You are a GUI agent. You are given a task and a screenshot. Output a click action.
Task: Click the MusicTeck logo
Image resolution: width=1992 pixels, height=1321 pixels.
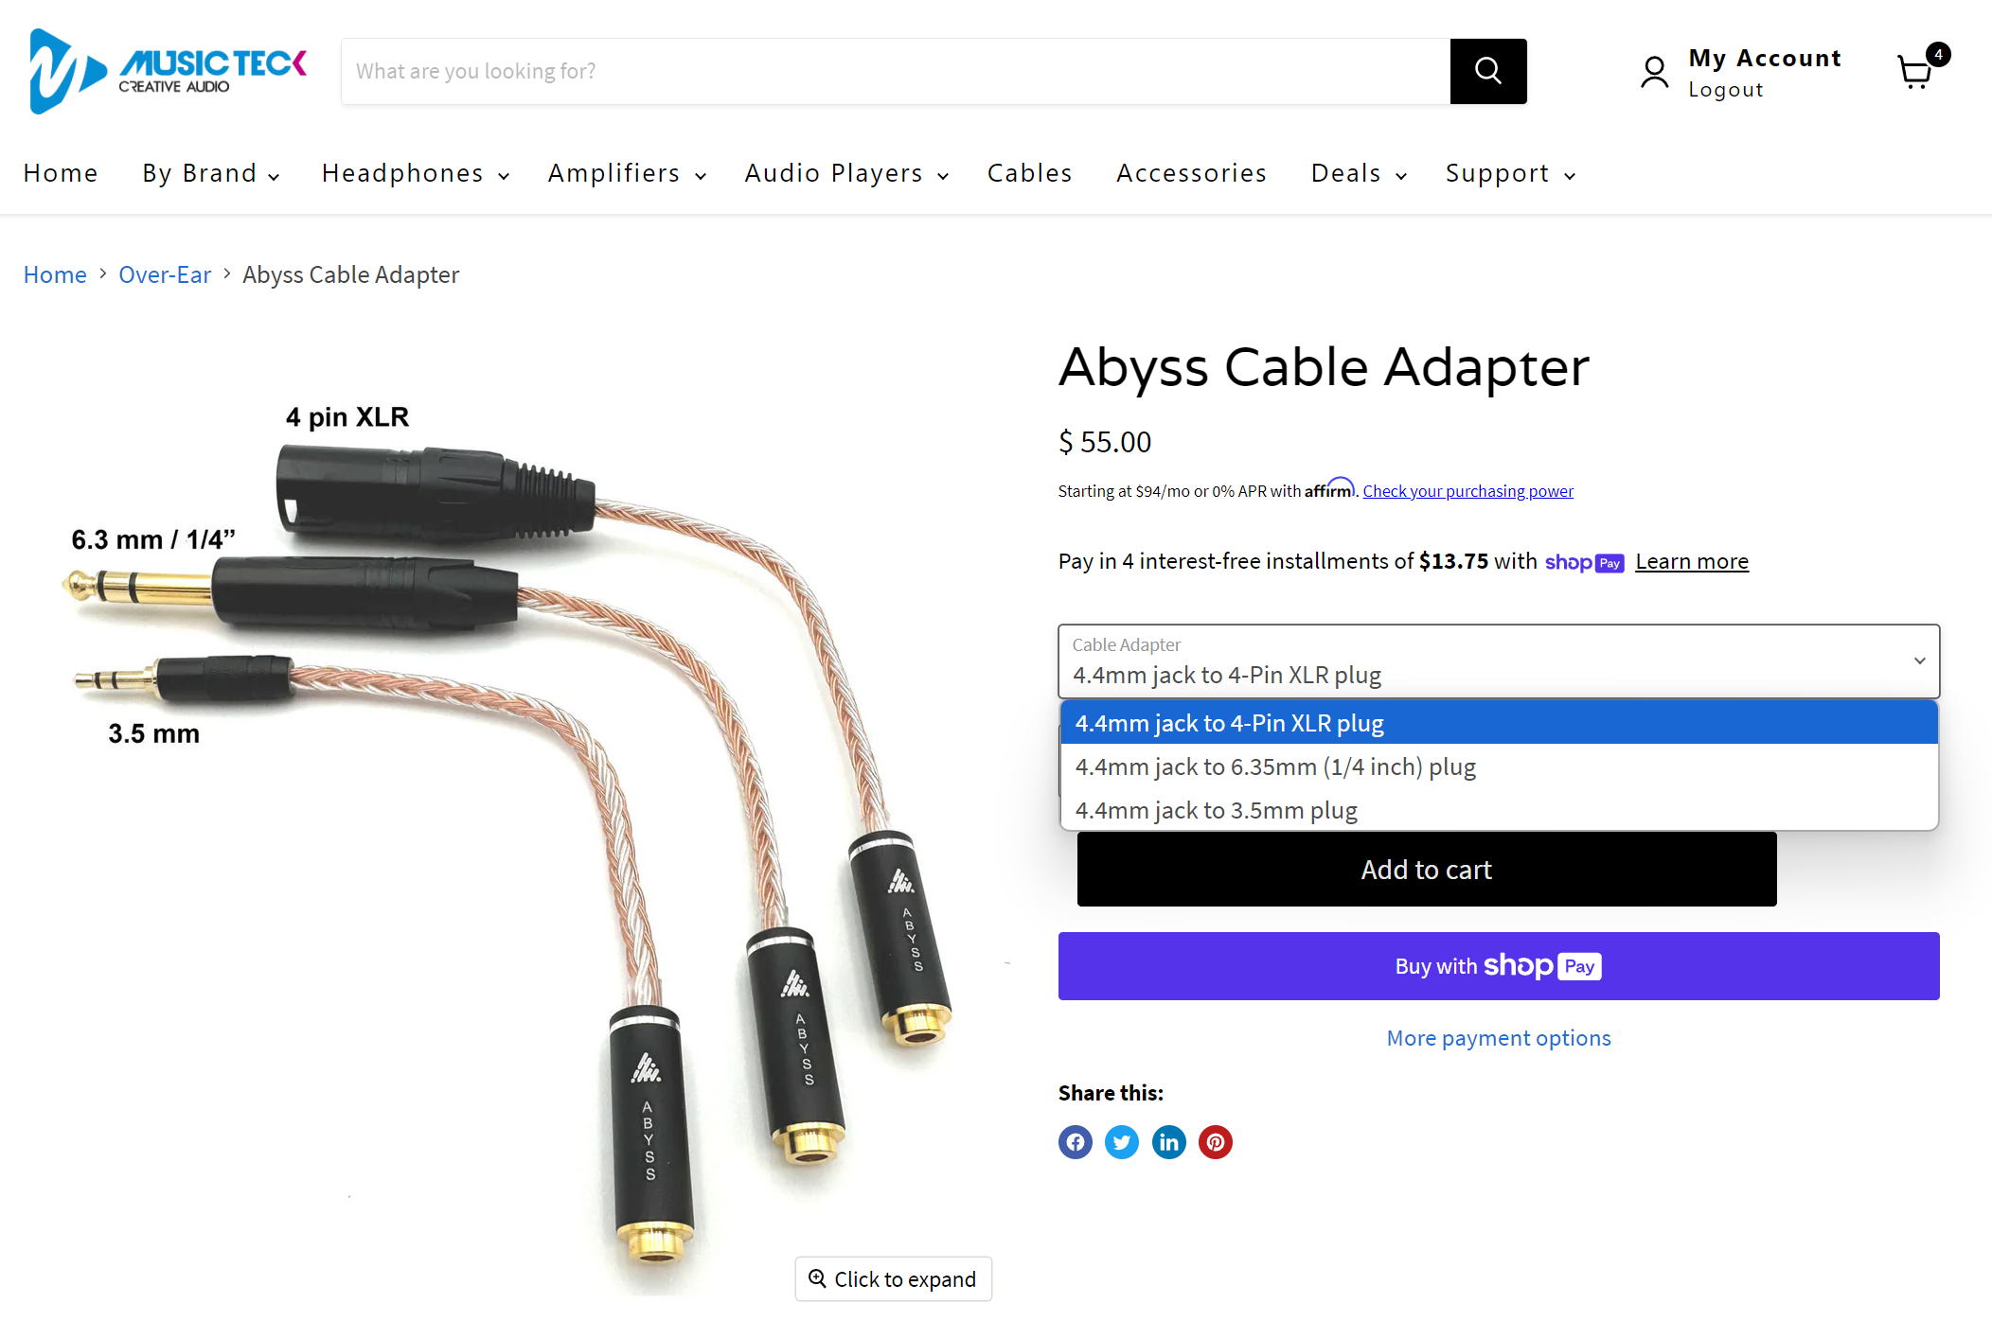pos(168,71)
